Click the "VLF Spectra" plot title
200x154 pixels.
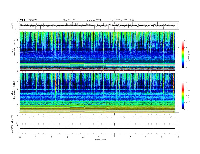29,20
